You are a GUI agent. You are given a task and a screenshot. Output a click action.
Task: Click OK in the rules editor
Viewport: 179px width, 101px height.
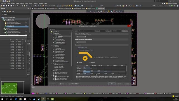[112, 84]
